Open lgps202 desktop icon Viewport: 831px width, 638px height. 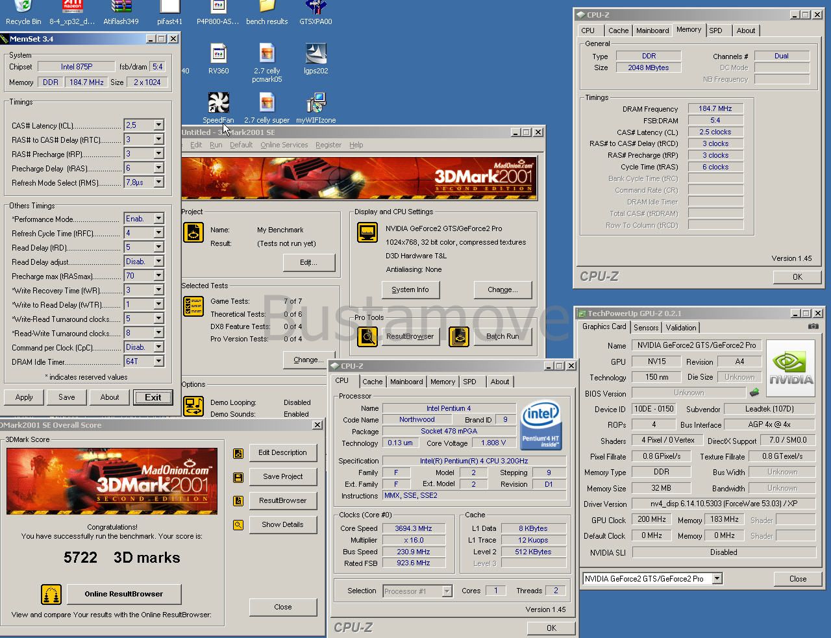[316, 58]
